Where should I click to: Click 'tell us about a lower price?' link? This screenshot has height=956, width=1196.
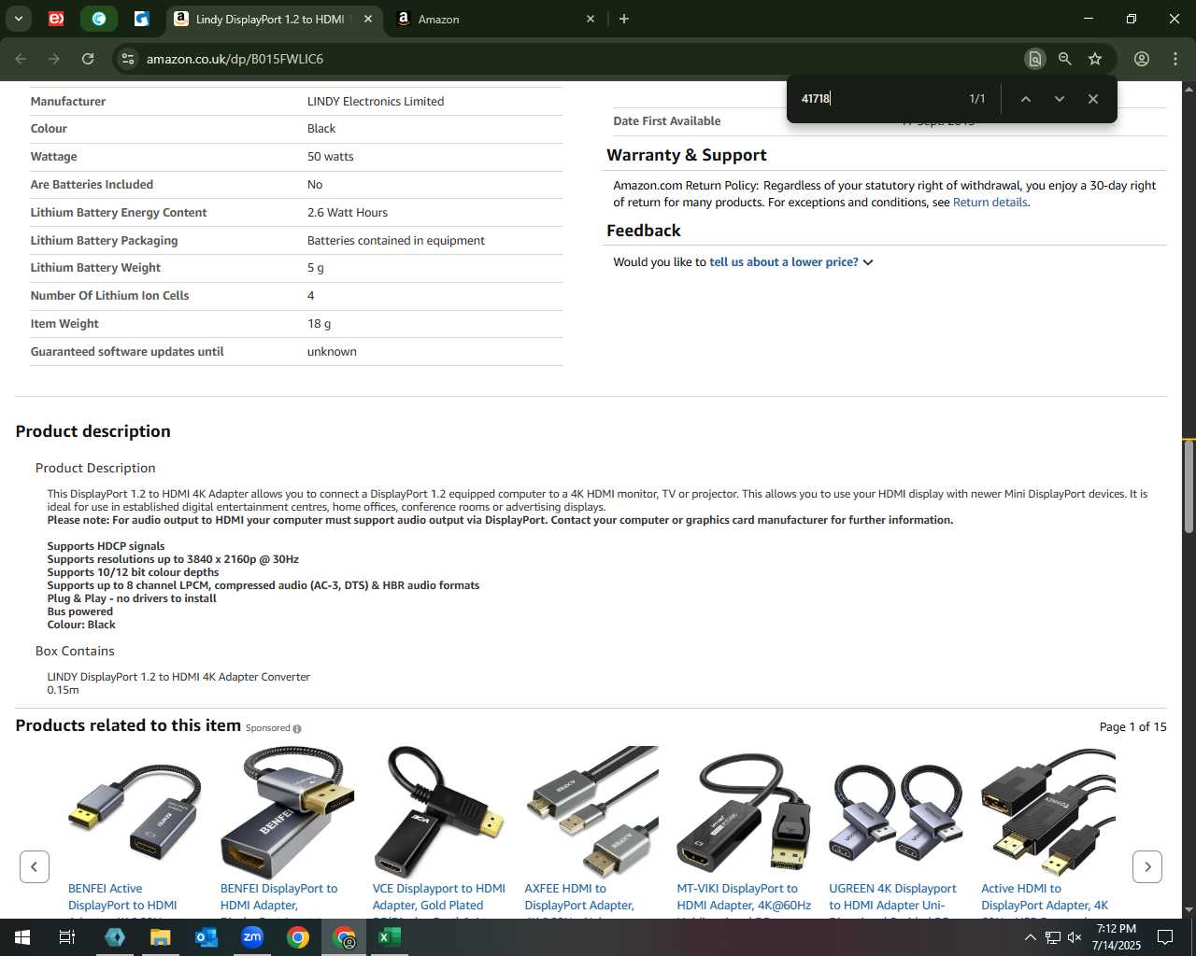pyautogui.click(x=783, y=262)
